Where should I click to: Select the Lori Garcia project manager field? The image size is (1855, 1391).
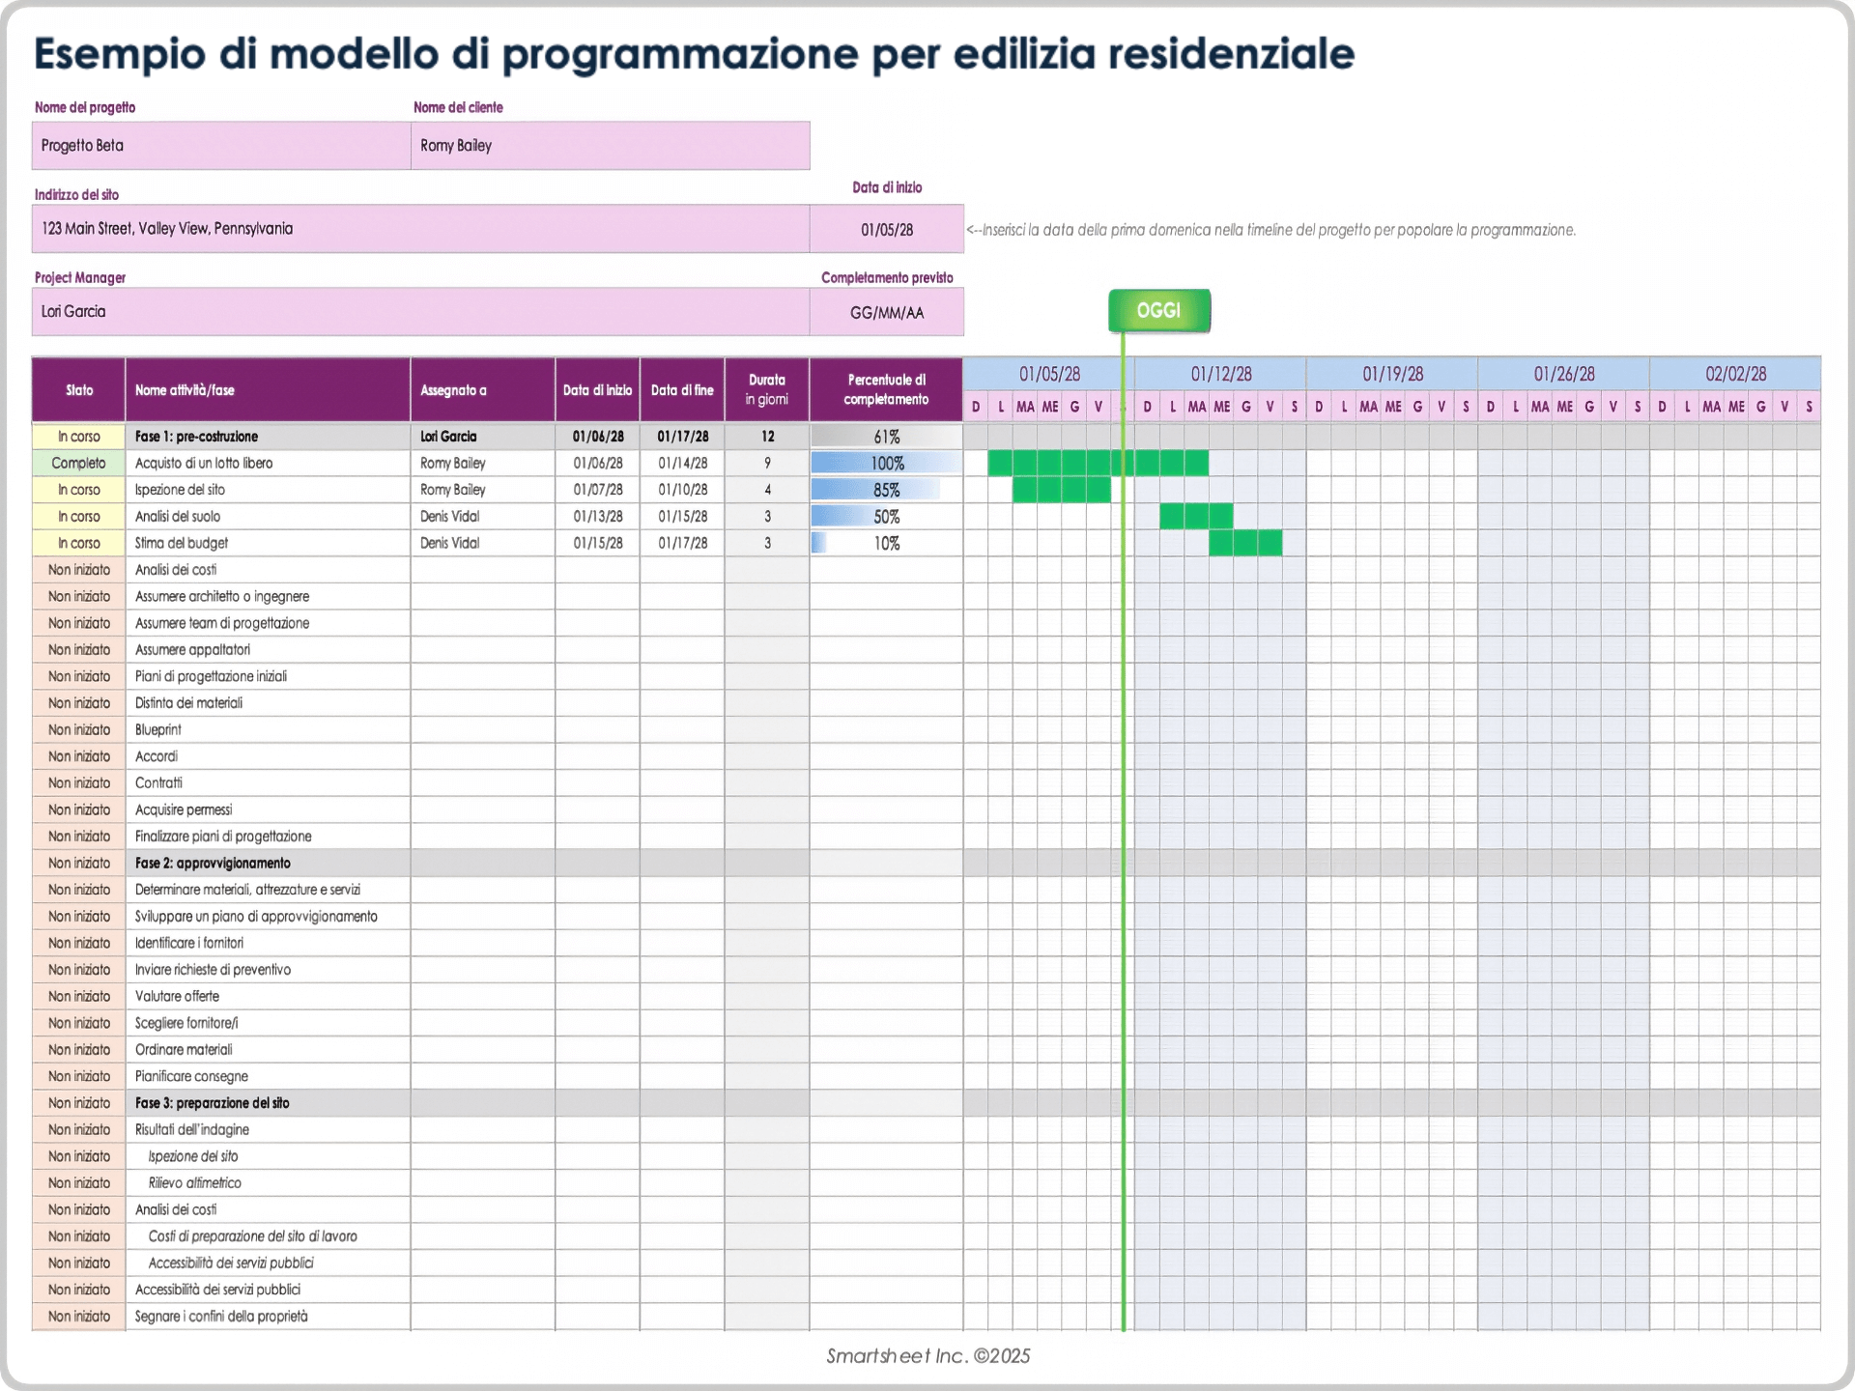[420, 312]
